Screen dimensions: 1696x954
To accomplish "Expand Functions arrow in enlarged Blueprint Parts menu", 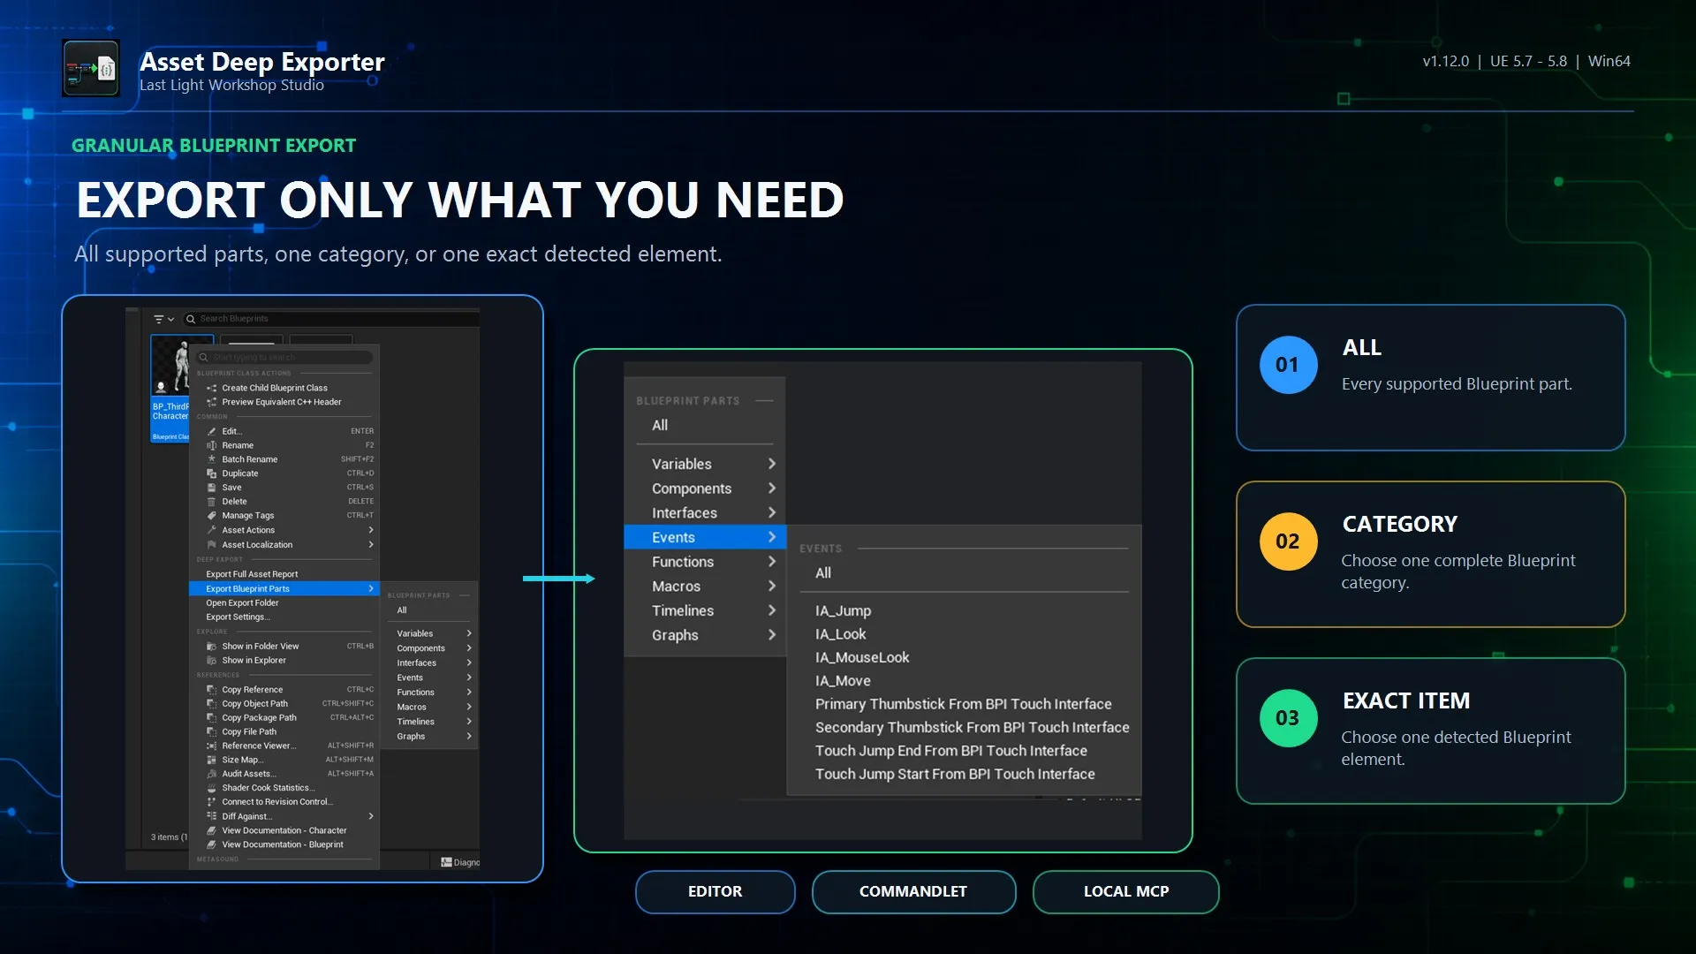I will (772, 562).
